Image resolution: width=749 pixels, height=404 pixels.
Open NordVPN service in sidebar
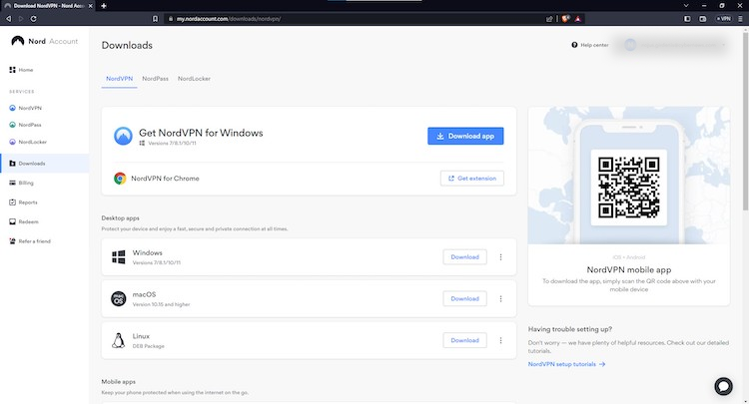[x=25, y=108]
